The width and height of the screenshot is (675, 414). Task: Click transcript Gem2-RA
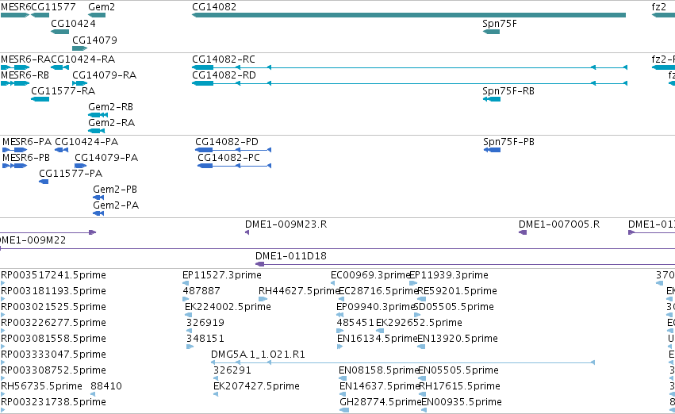(112, 123)
